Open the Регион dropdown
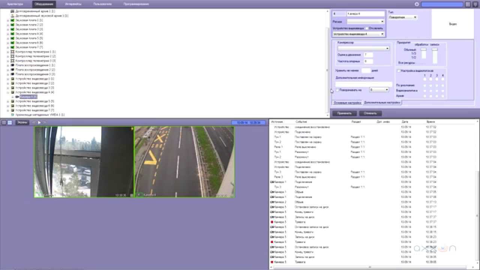Viewport: 480px width, 270px height. tap(366, 22)
